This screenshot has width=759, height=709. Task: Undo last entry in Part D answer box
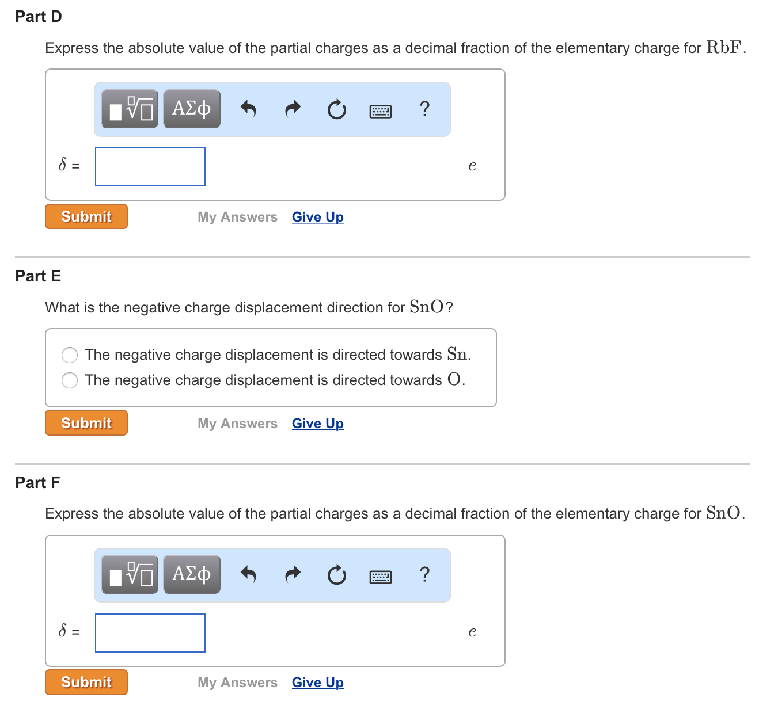248,109
